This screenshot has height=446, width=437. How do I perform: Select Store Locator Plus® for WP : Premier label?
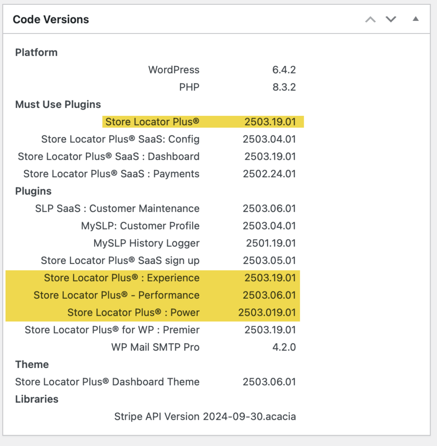pyautogui.click(x=112, y=330)
